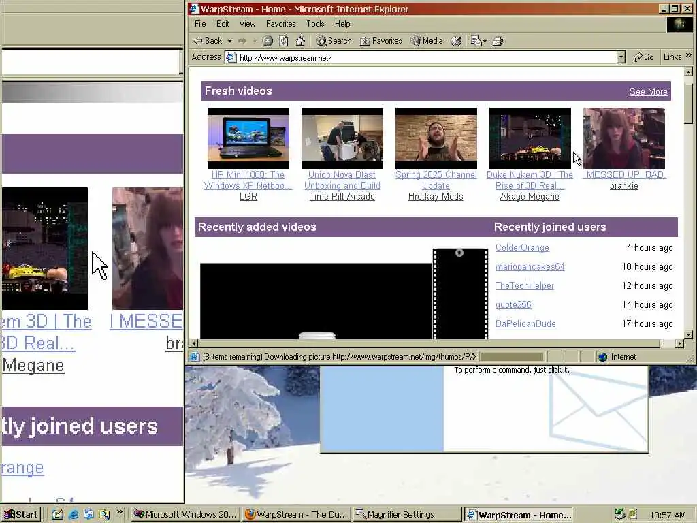
Task: Click the I MESSED UP BAD link
Action: (x=624, y=175)
